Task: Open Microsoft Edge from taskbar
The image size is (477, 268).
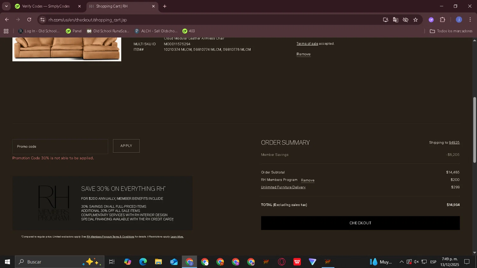Action: click(x=143, y=262)
